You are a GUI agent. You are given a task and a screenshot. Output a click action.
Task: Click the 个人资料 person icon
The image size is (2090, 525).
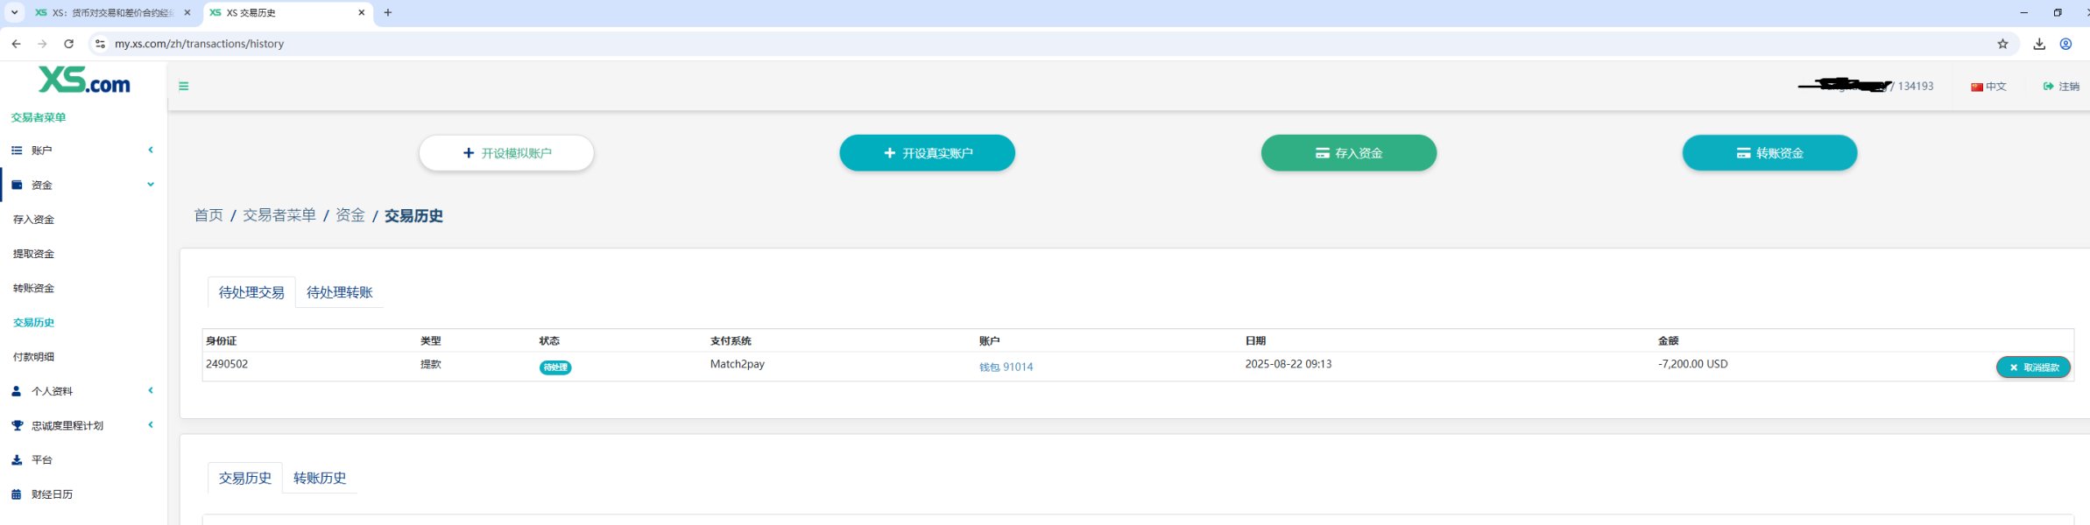coord(17,391)
